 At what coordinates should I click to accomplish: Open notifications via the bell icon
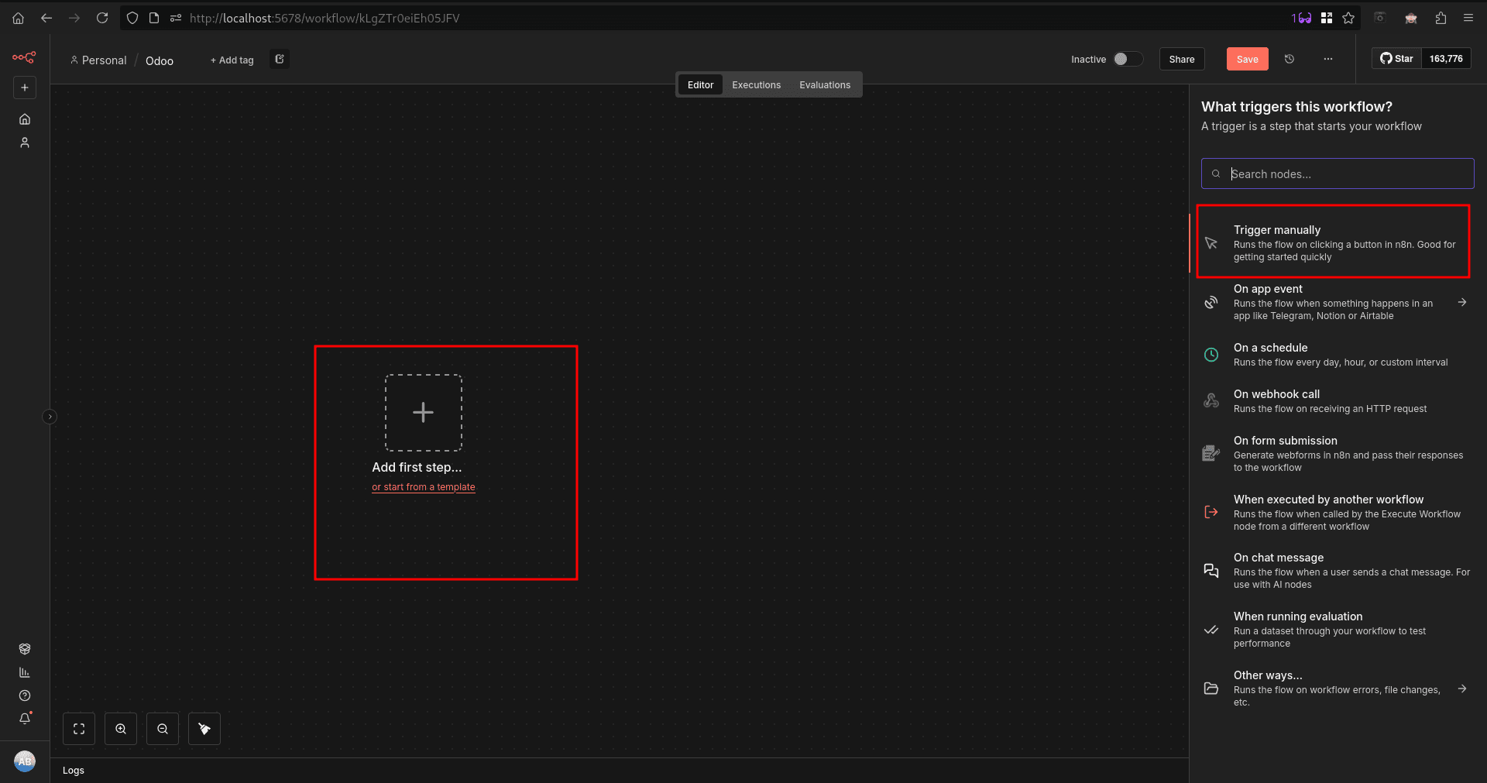(x=24, y=719)
